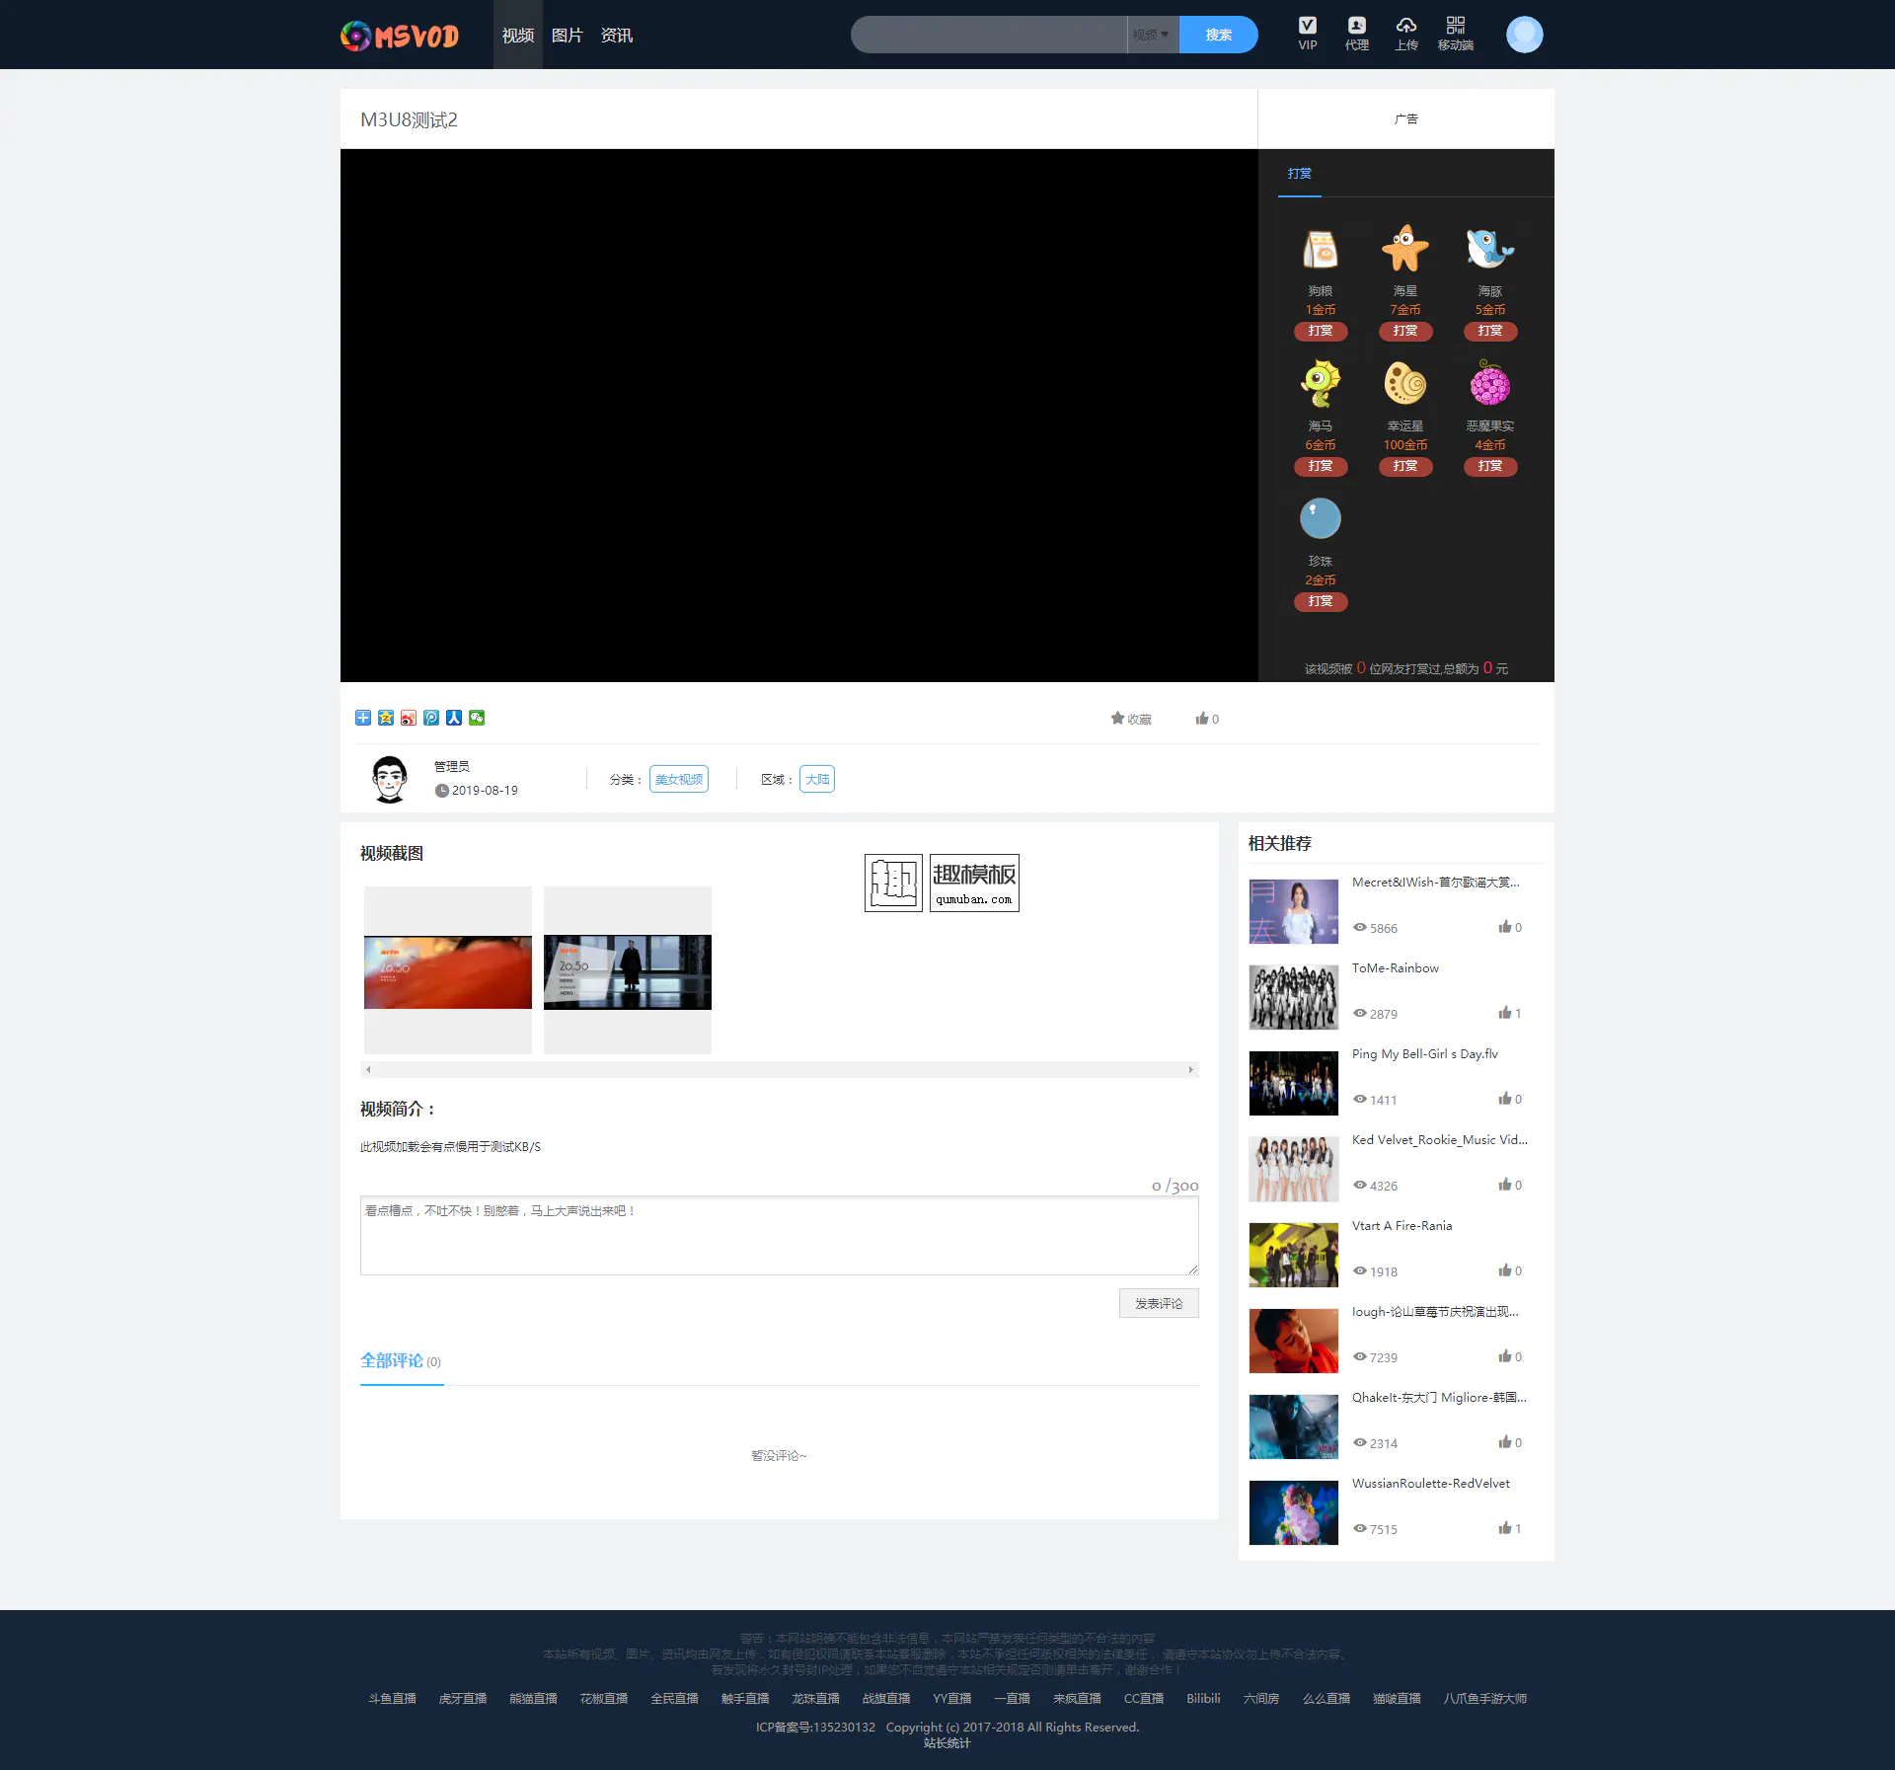
Task: Click the blue plus share-more icon
Action: (x=363, y=718)
